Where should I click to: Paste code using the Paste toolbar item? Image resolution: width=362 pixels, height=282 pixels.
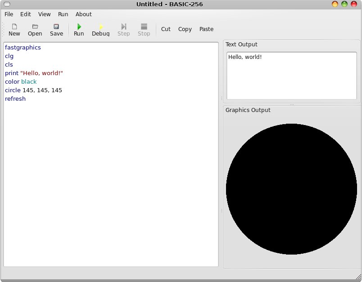[206, 29]
